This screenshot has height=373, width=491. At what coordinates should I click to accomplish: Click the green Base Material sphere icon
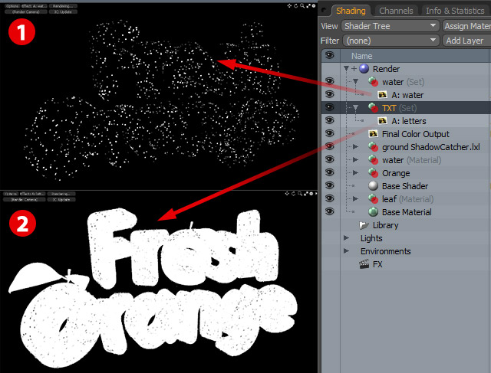(x=374, y=211)
